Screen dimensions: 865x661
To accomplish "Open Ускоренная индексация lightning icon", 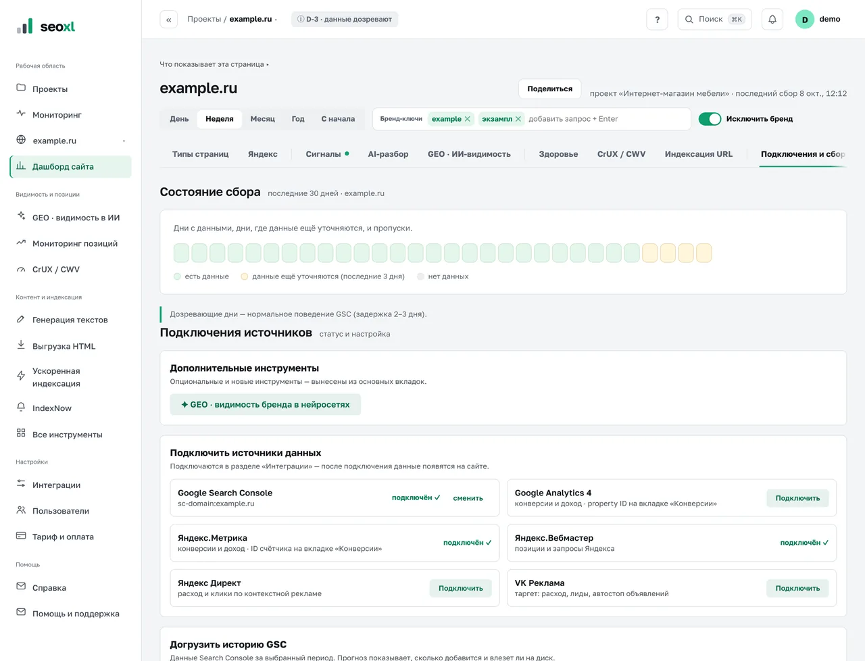I will pyautogui.click(x=21, y=376).
